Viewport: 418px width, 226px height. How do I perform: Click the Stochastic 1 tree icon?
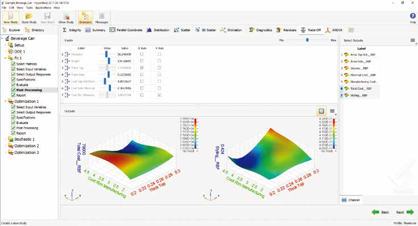[x=11, y=139]
